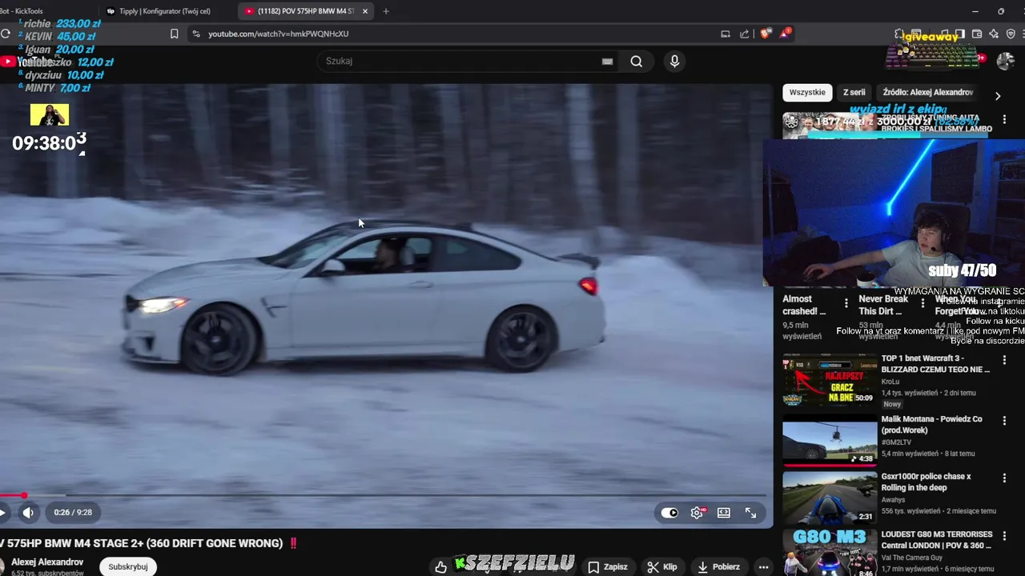Open video player settings gear
Viewport: 1025px width, 576px height.
point(697,513)
